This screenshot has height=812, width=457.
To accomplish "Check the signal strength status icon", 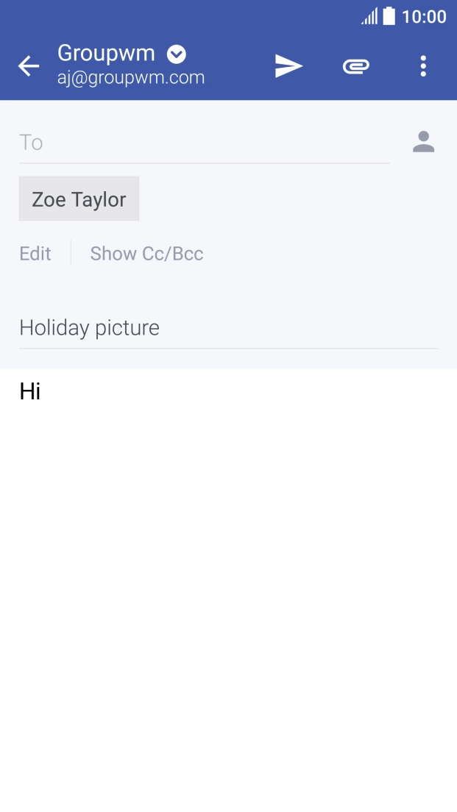I will click(369, 17).
